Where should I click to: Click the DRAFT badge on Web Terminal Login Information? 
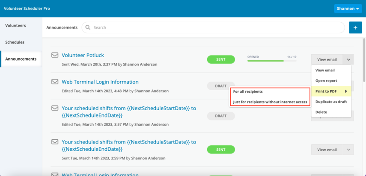click(221, 86)
